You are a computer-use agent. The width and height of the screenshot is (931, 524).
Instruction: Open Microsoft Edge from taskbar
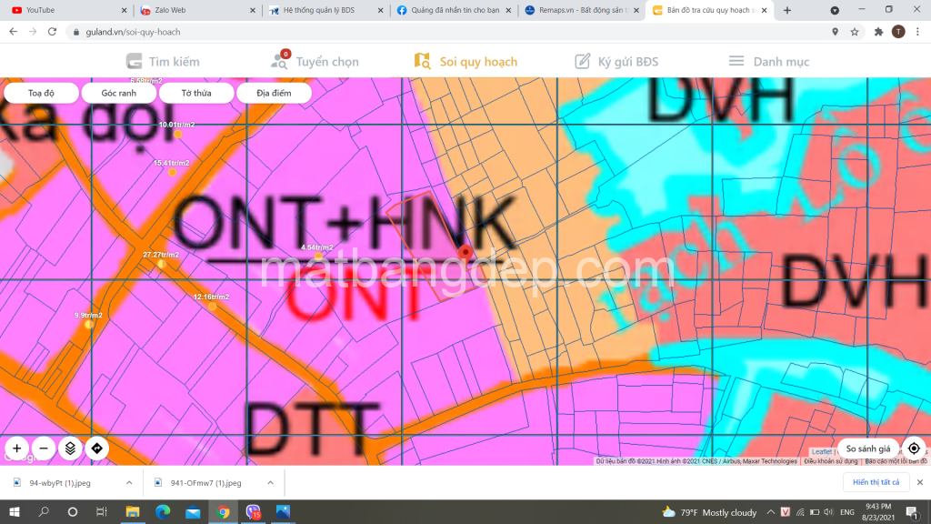coord(163,511)
